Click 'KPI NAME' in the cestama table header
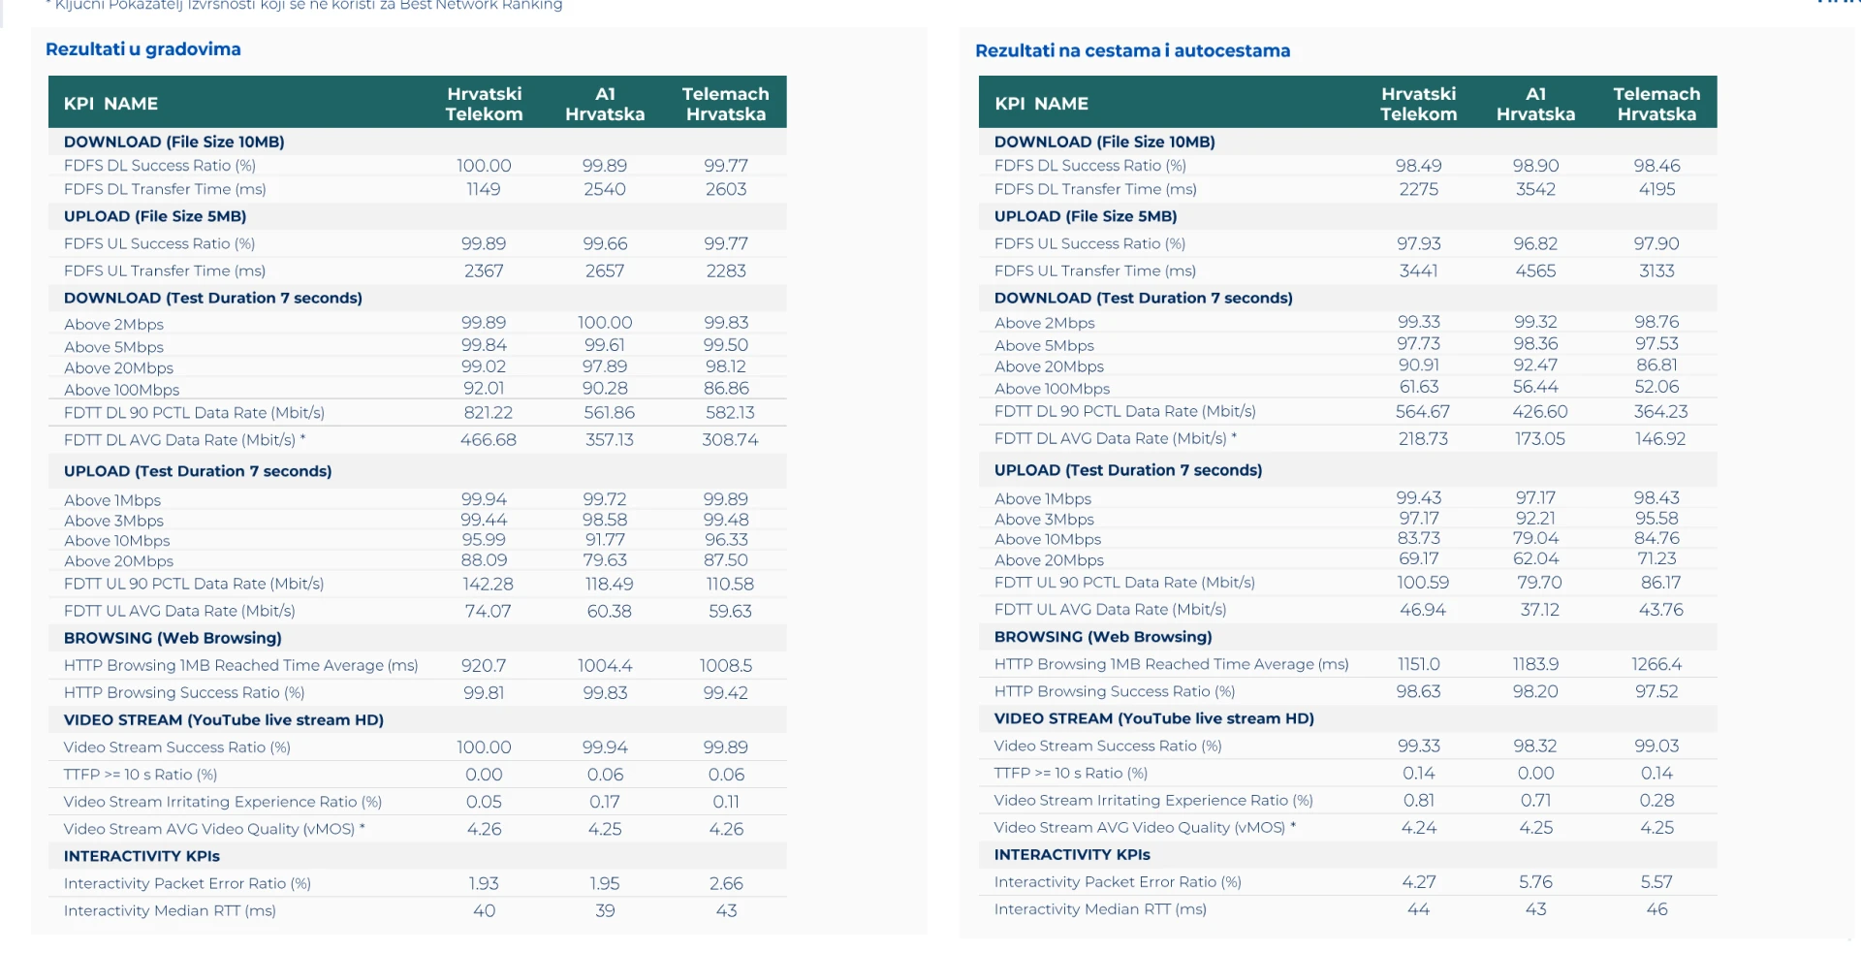This screenshot has width=1861, height=953. 1041,104
